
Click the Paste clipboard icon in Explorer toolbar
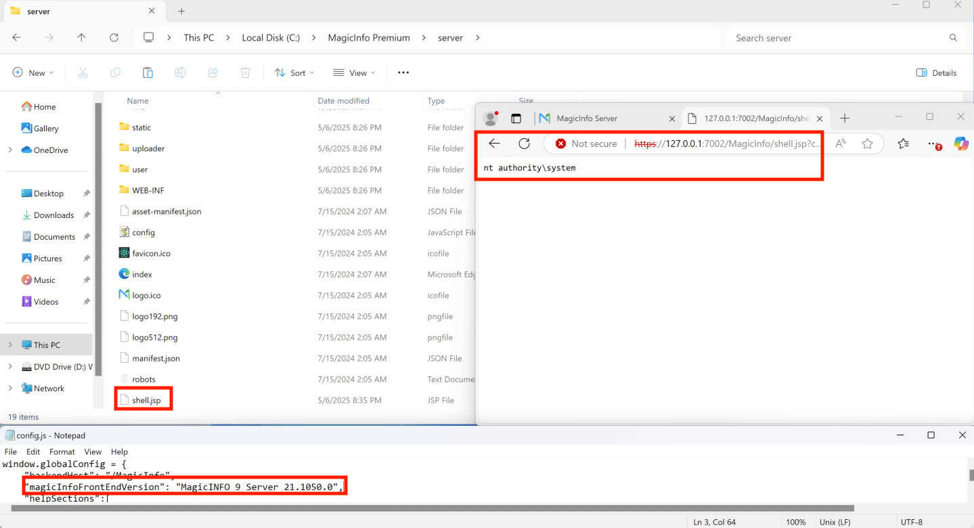point(148,72)
